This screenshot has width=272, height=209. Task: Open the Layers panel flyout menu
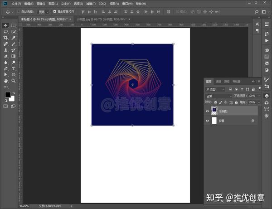coord(259,81)
